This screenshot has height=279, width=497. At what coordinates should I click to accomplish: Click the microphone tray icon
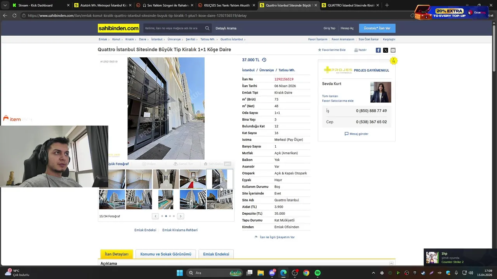tap(456, 273)
